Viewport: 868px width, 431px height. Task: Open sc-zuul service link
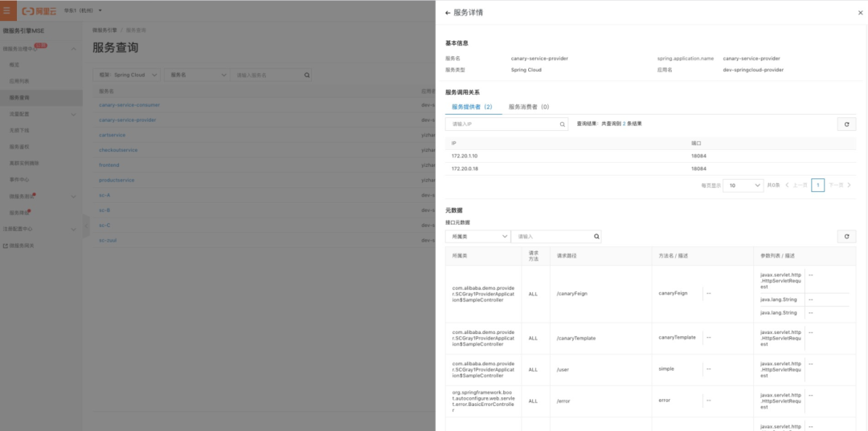click(x=108, y=240)
